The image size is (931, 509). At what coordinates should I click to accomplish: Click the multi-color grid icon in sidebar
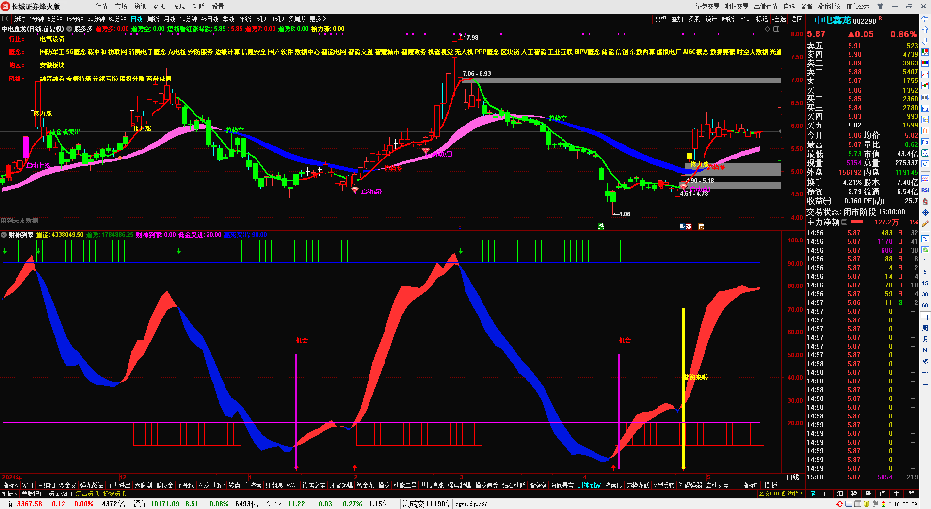click(x=925, y=64)
